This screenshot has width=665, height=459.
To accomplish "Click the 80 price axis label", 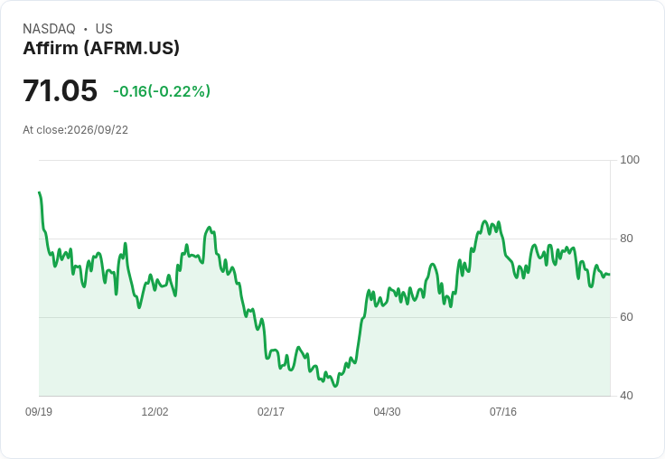I will click(626, 239).
